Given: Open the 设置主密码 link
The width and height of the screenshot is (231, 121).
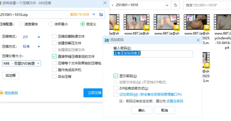Looking at the screenshot, I should (x=175, y=101).
